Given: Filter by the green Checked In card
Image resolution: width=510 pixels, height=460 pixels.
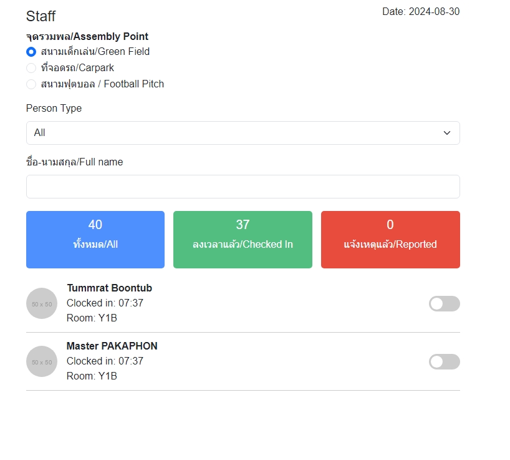Looking at the screenshot, I should pyautogui.click(x=243, y=240).
